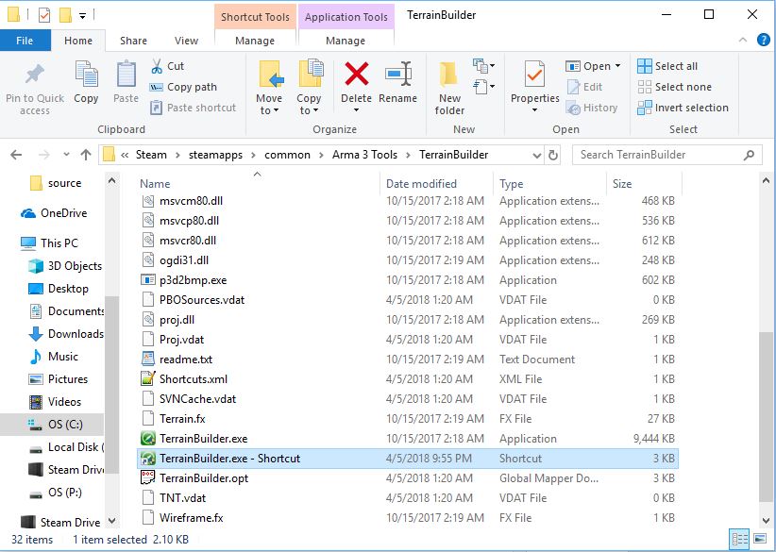Open Downloads in navigation pane
Image resolution: width=776 pixels, height=552 pixels.
click(x=66, y=334)
